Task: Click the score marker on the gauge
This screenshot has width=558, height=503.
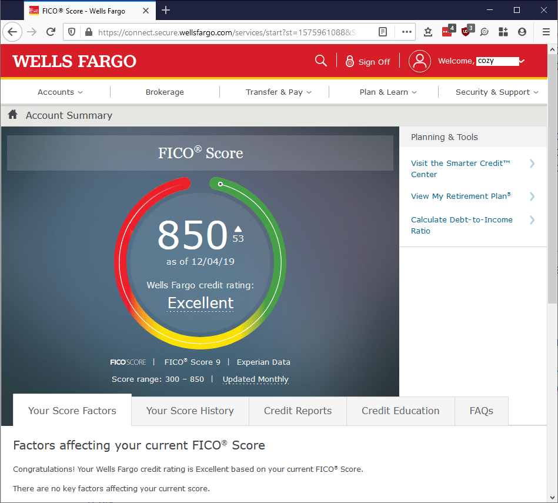Action: click(x=220, y=184)
